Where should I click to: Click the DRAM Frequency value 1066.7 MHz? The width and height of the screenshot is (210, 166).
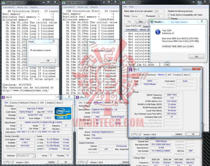click(x=171, y=95)
